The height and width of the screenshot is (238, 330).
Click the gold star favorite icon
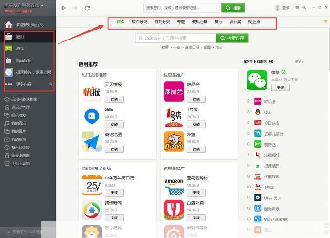(x=326, y=21)
